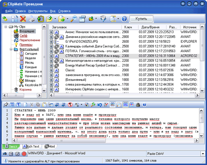
Task: Sort by the Заголовок column header
Action: pyautogui.click(x=85, y=27)
